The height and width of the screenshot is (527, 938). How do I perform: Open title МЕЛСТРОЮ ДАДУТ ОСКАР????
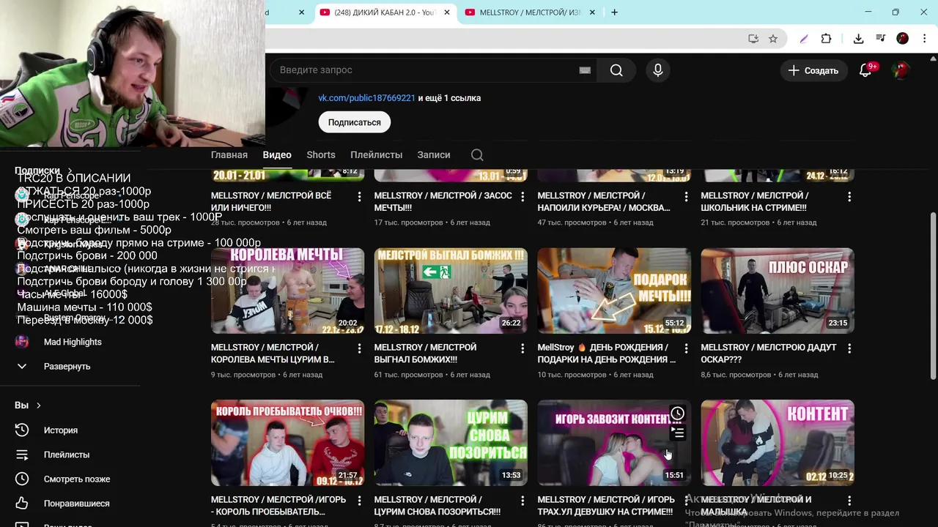pos(768,354)
